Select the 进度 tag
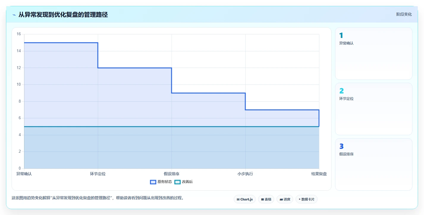This screenshot has height=215, width=424. tap(285, 199)
